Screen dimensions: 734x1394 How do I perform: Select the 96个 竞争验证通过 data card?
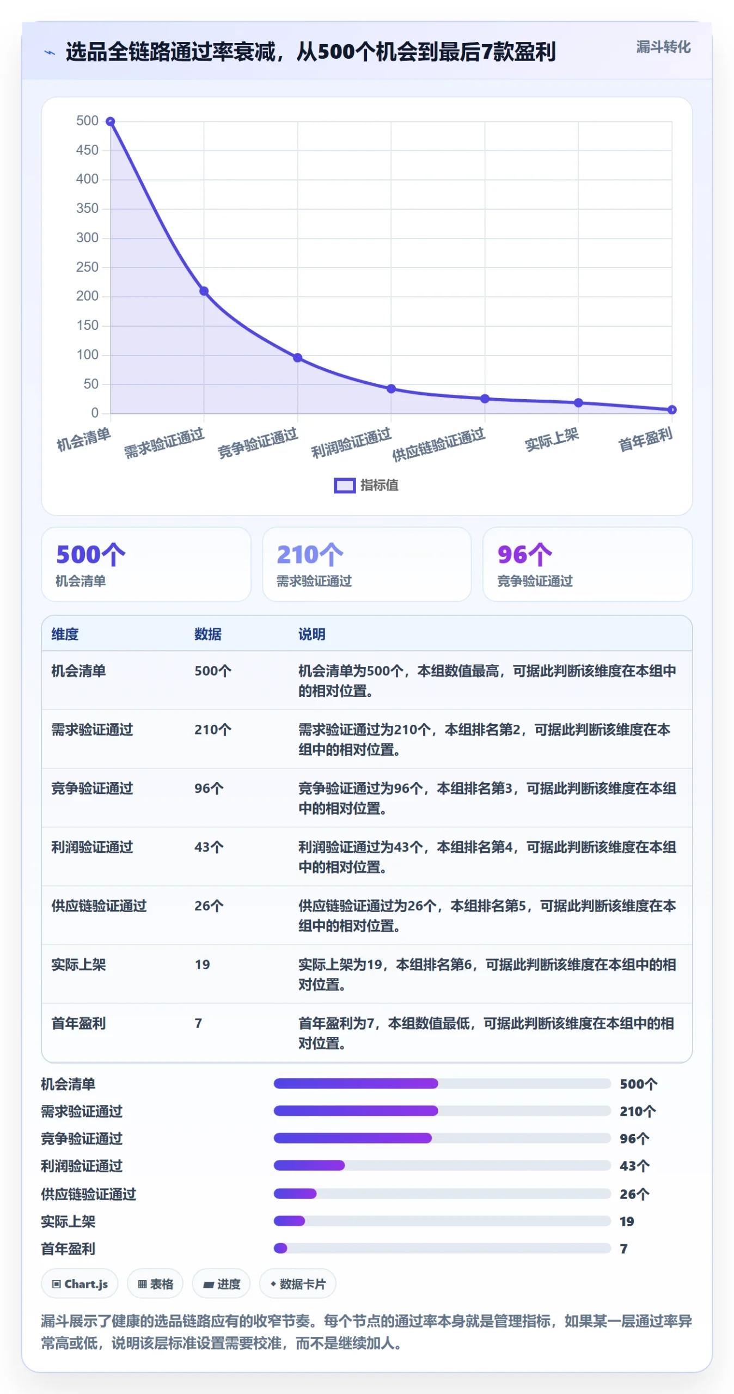[x=587, y=564]
